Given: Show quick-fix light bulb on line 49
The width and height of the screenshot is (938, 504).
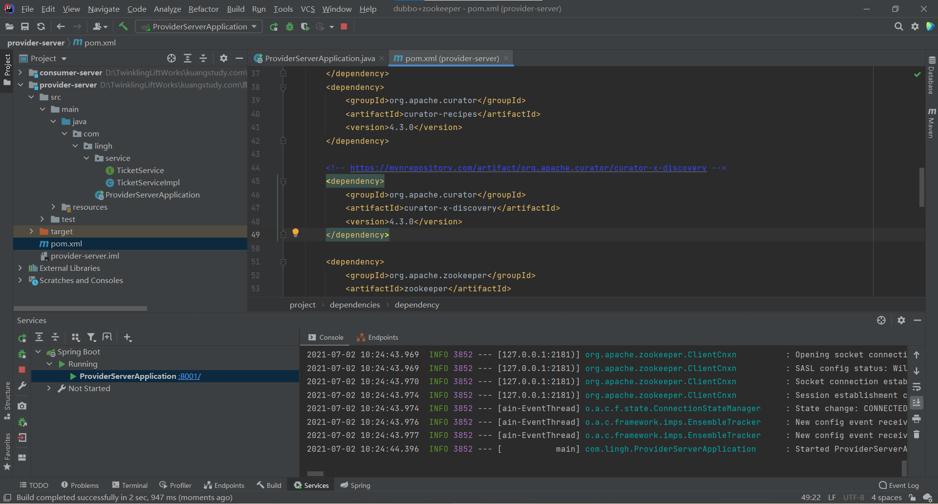Looking at the screenshot, I should (296, 233).
